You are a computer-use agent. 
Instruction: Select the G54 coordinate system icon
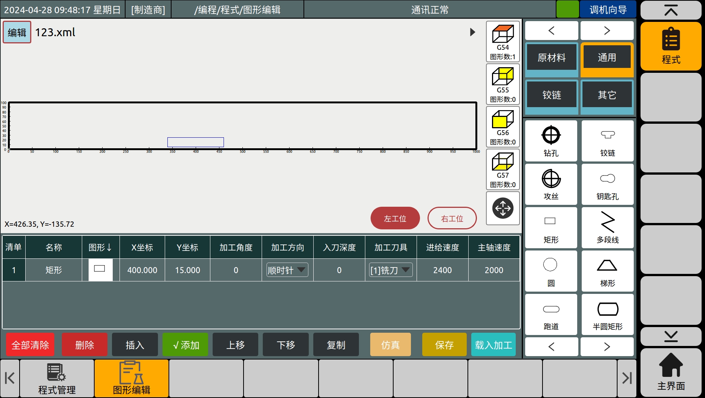tap(503, 41)
